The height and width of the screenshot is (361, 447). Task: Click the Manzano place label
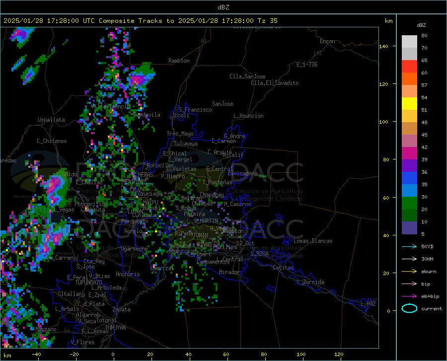pos(46,329)
